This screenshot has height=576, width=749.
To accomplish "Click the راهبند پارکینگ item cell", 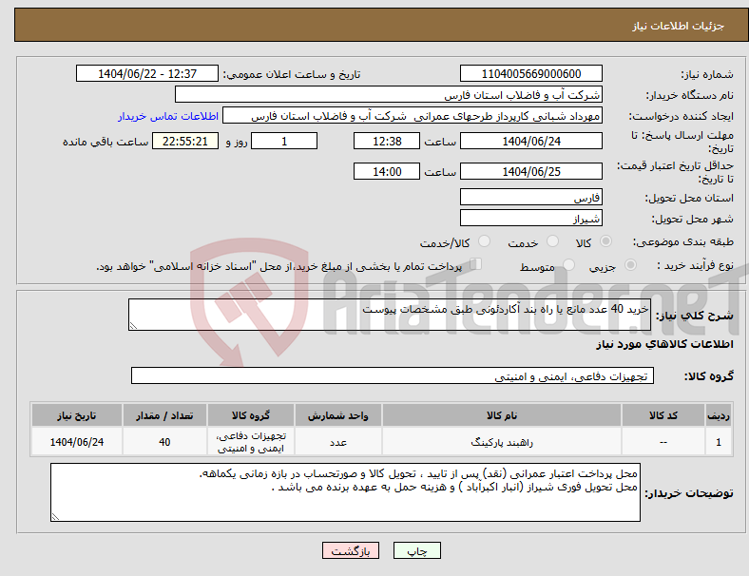I will click(502, 442).
